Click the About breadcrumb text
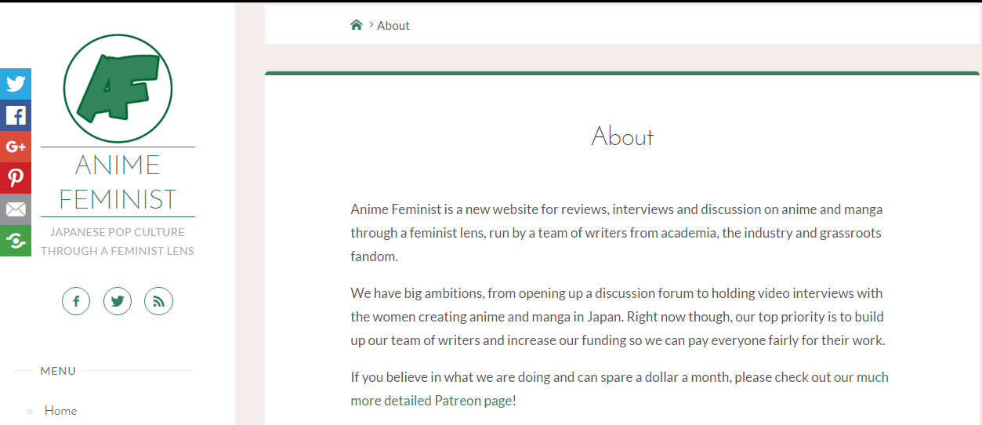Image resolution: width=982 pixels, height=425 pixels. [393, 26]
